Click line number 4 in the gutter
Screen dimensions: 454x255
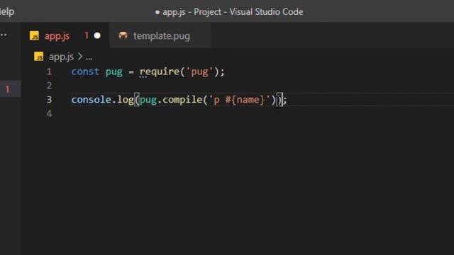tap(49, 113)
